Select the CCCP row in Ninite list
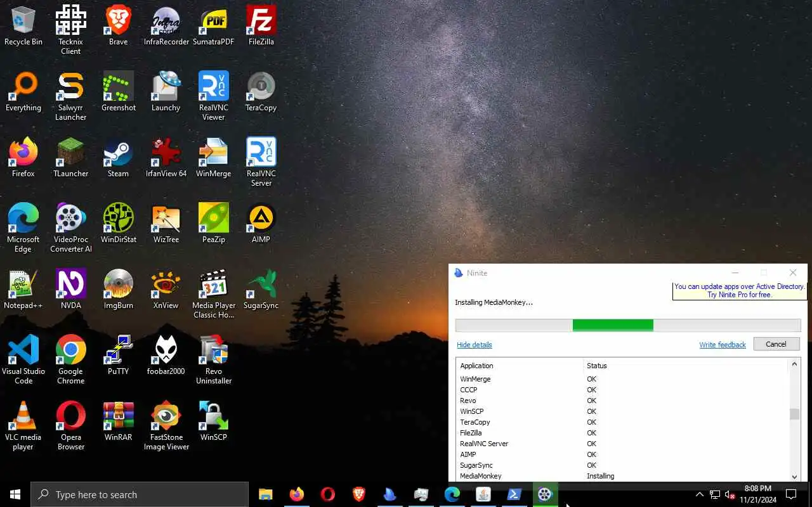Screen dimensions: 812x507 click(x=622, y=390)
